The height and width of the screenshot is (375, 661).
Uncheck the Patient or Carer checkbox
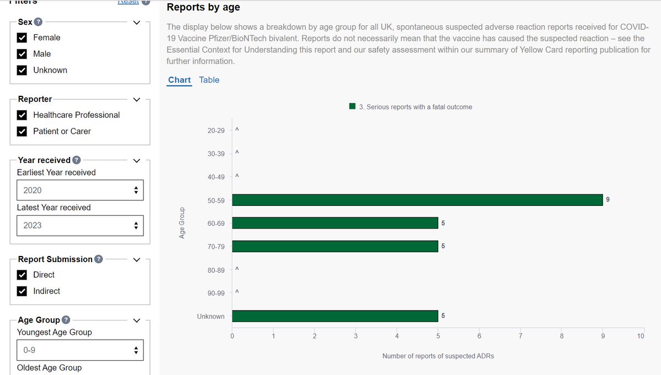[22, 132]
